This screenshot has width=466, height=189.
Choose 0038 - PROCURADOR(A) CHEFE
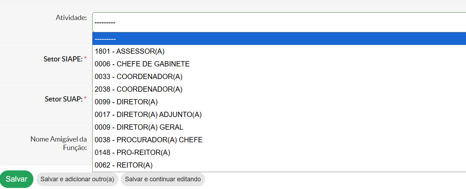pos(149,140)
